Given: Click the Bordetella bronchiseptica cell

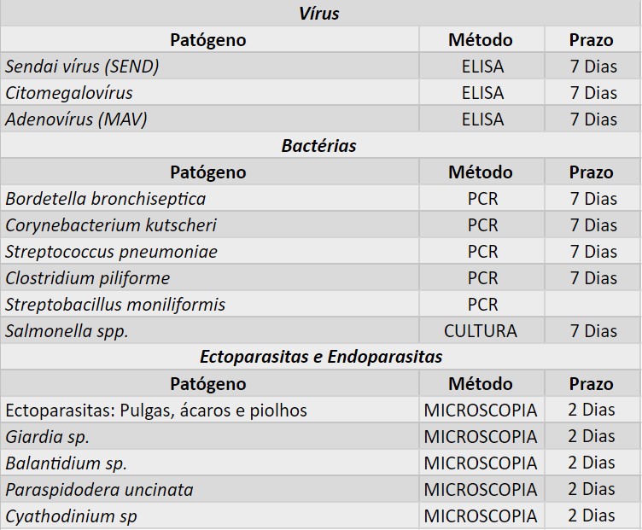Looking at the screenshot, I should (106, 199).
